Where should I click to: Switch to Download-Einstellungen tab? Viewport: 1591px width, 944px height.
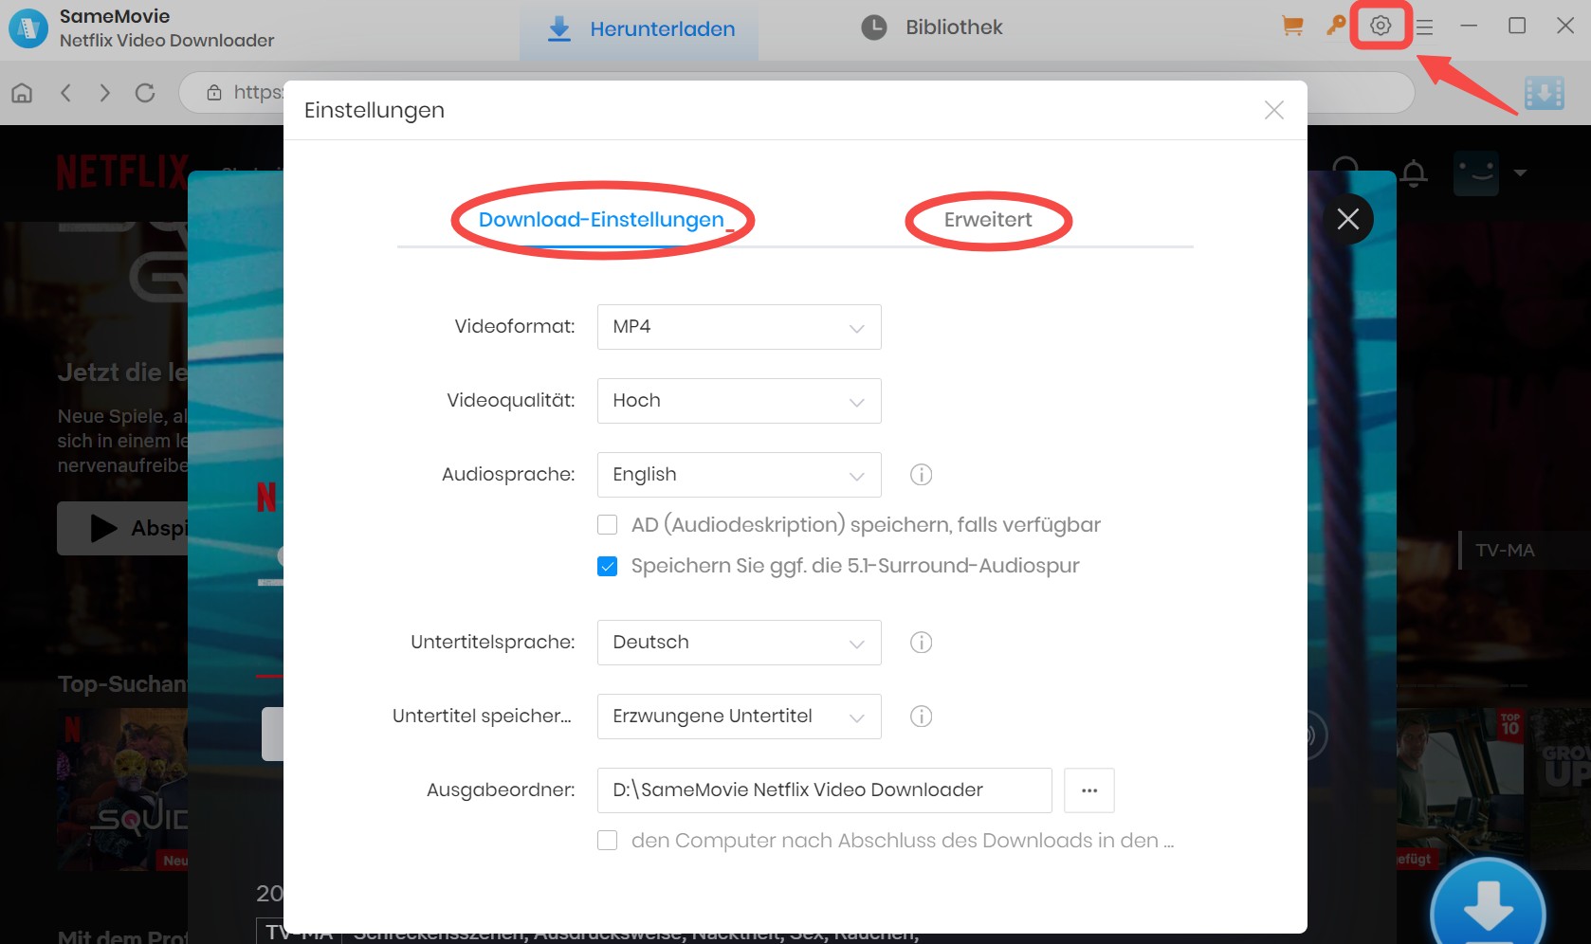[x=601, y=220]
